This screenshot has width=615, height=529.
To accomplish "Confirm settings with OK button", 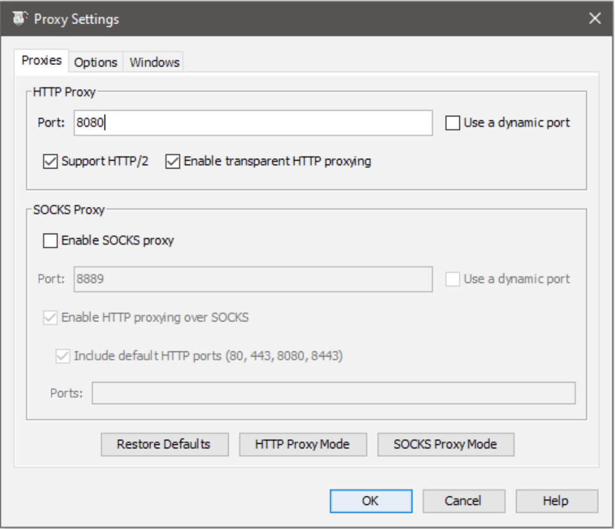I will point(370,501).
